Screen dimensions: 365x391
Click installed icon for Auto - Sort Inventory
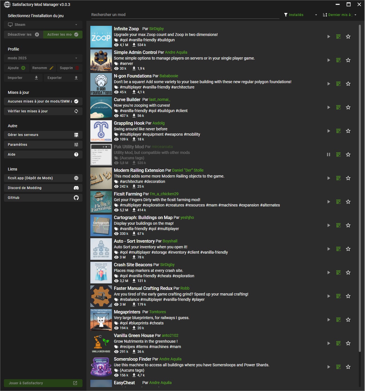(x=338, y=249)
